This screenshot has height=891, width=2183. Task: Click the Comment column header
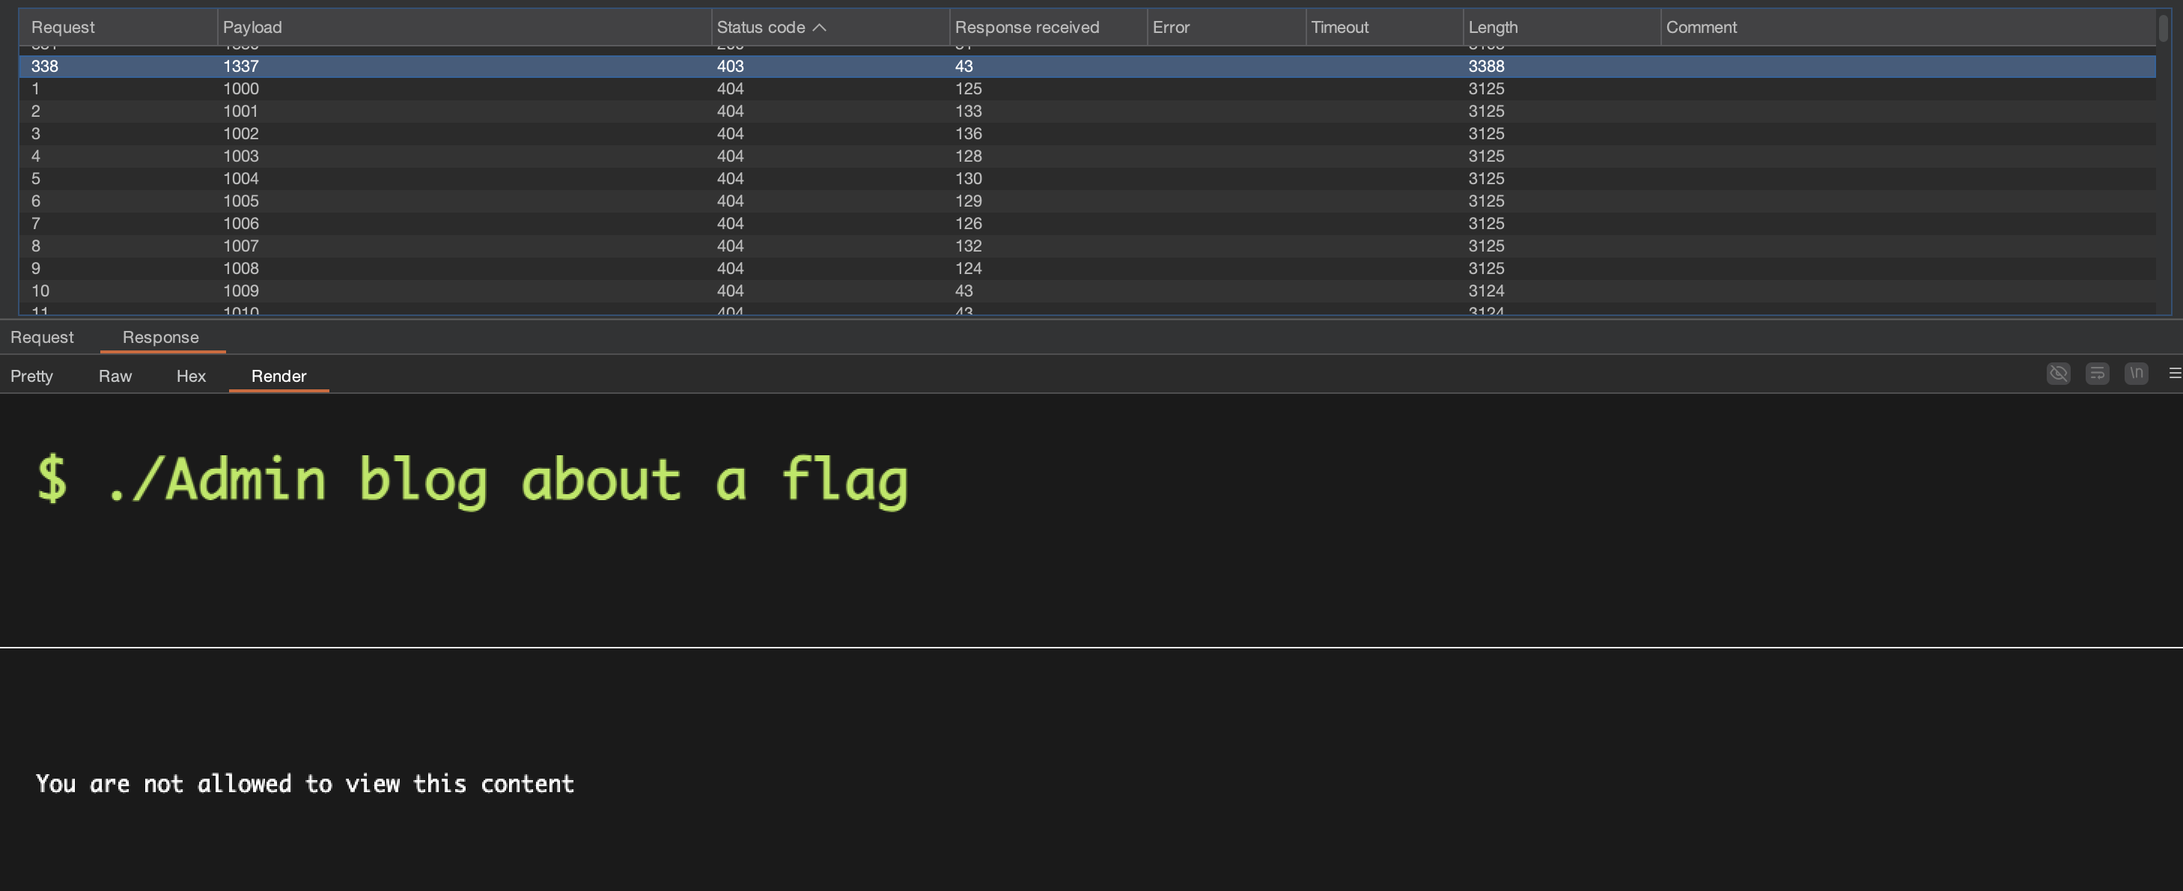[x=1701, y=27]
